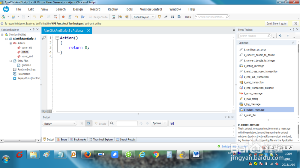The image size is (300, 168).
Task: Open the Options dropdown arrow
Action: [165, 123]
